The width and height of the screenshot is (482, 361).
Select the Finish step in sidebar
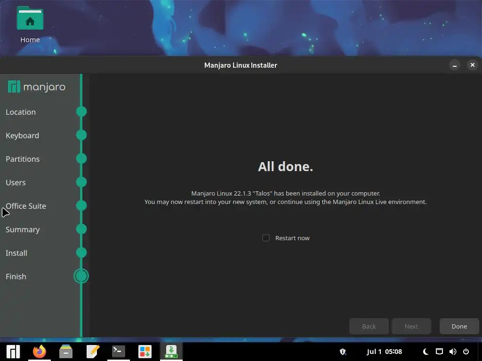click(16, 276)
